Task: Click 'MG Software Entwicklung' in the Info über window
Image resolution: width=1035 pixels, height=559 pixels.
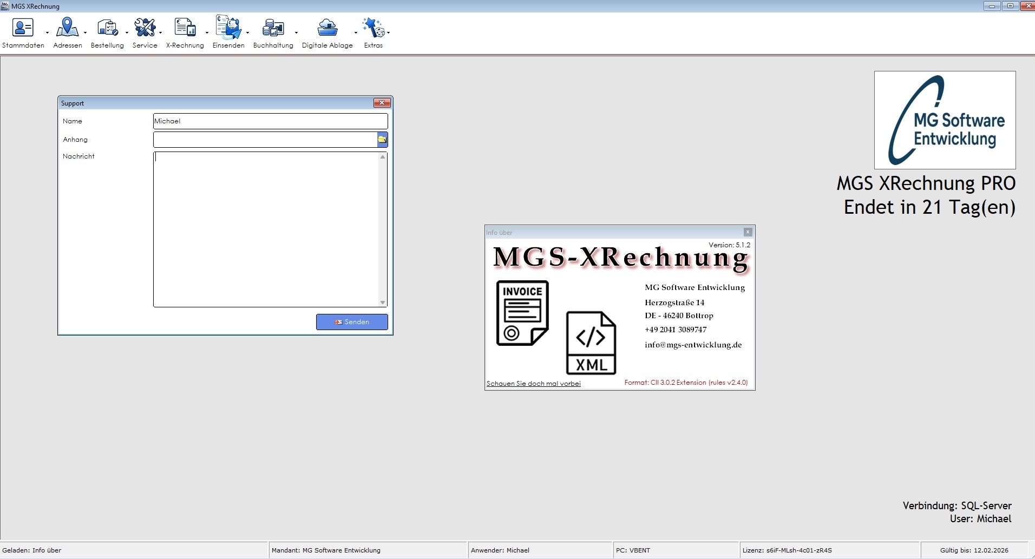Action: pos(695,287)
